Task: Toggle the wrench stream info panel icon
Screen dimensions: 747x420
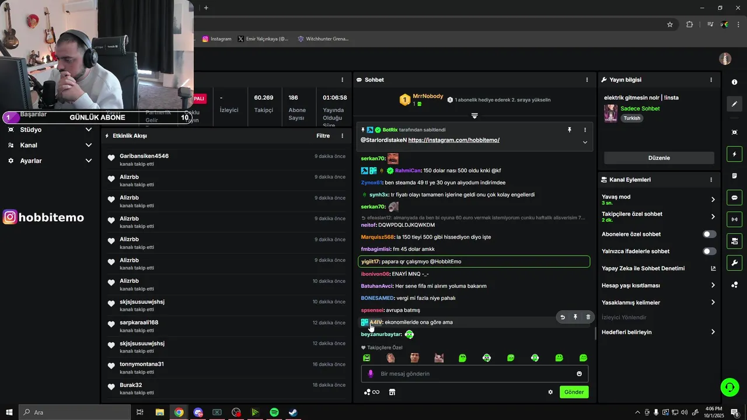Action: coord(734,262)
